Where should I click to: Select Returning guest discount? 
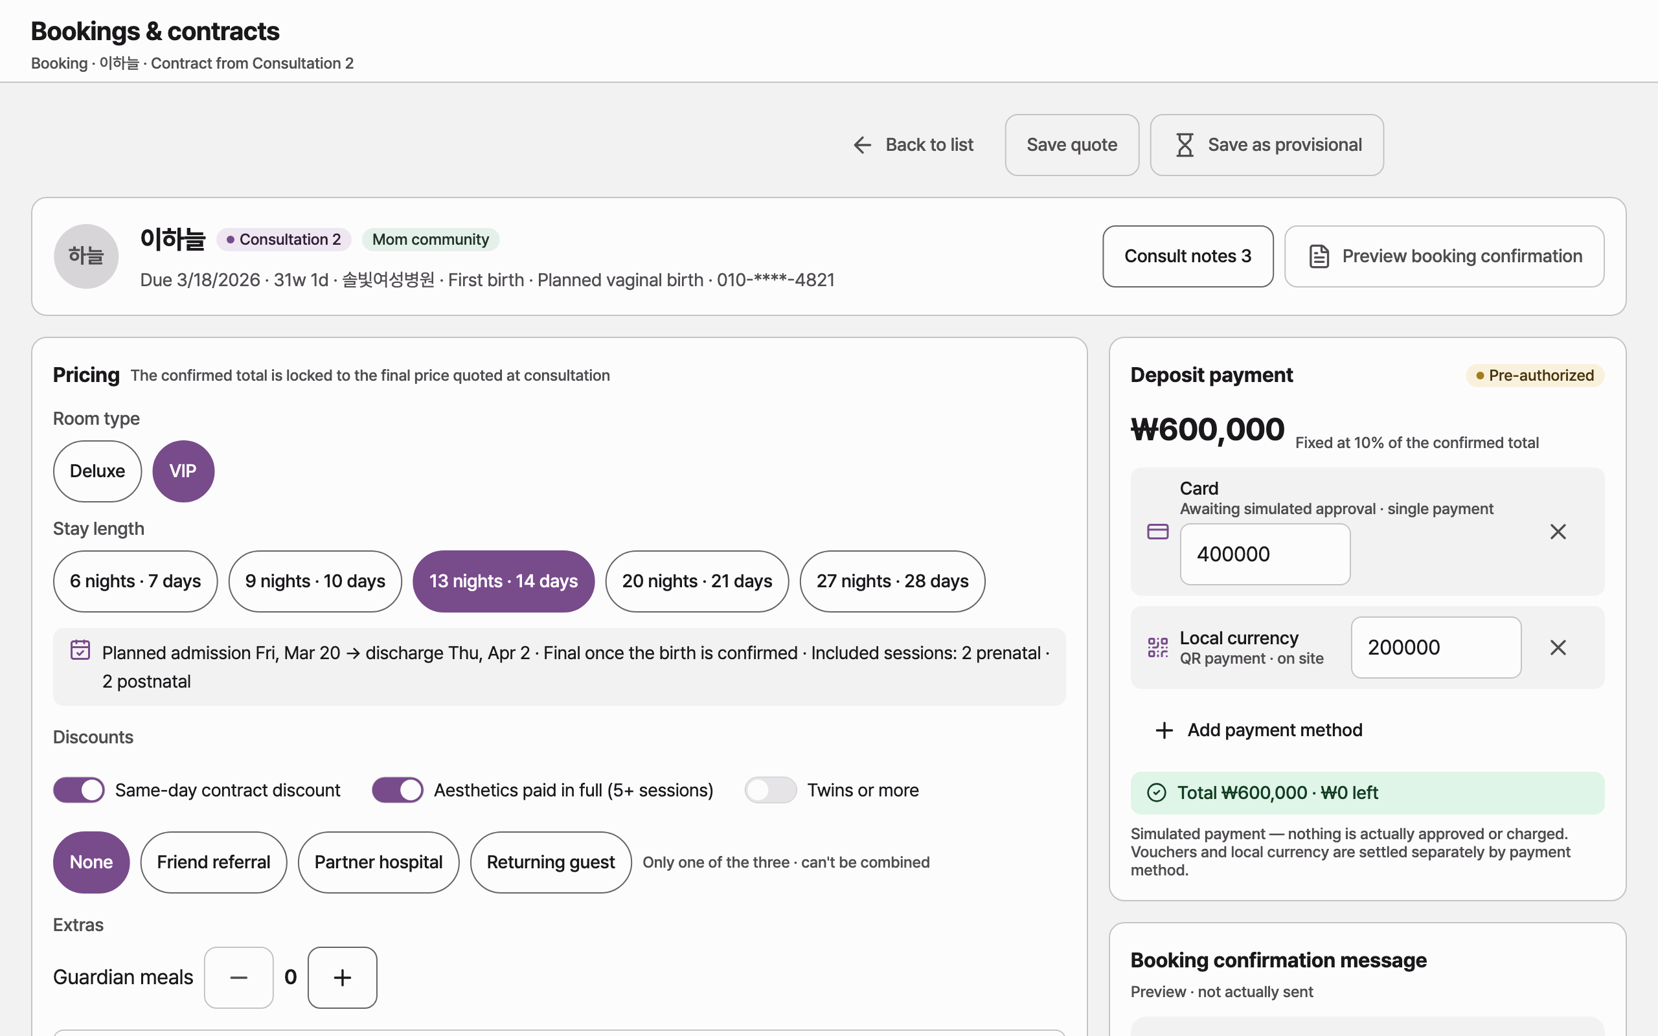(550, 862)
